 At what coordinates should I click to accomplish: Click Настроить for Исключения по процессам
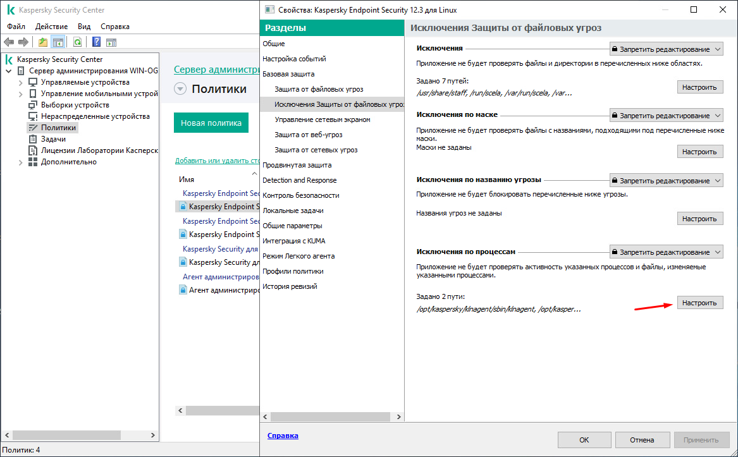[x=700, y=303]
